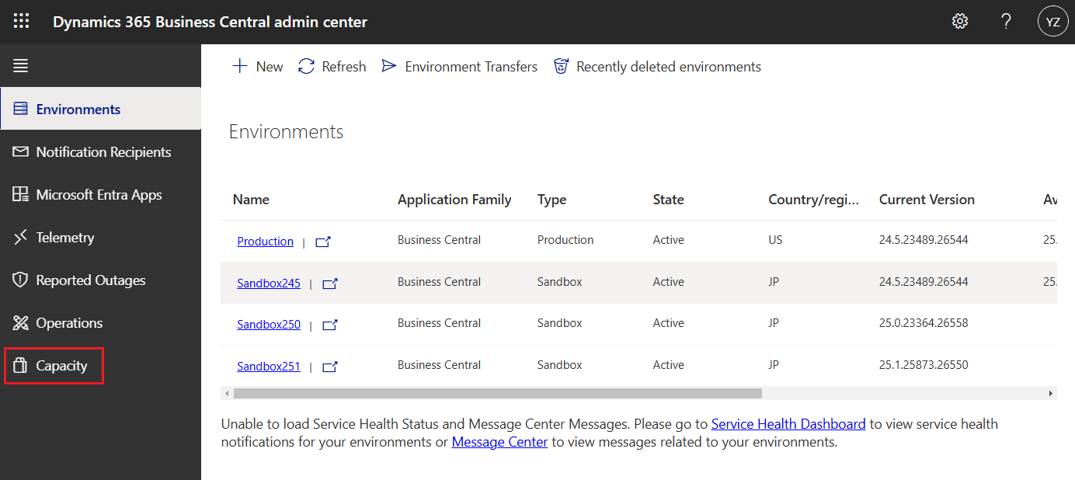Select the Telemetry sidebar icon
The image size is (1075, 480).
(x=21, y=237)
